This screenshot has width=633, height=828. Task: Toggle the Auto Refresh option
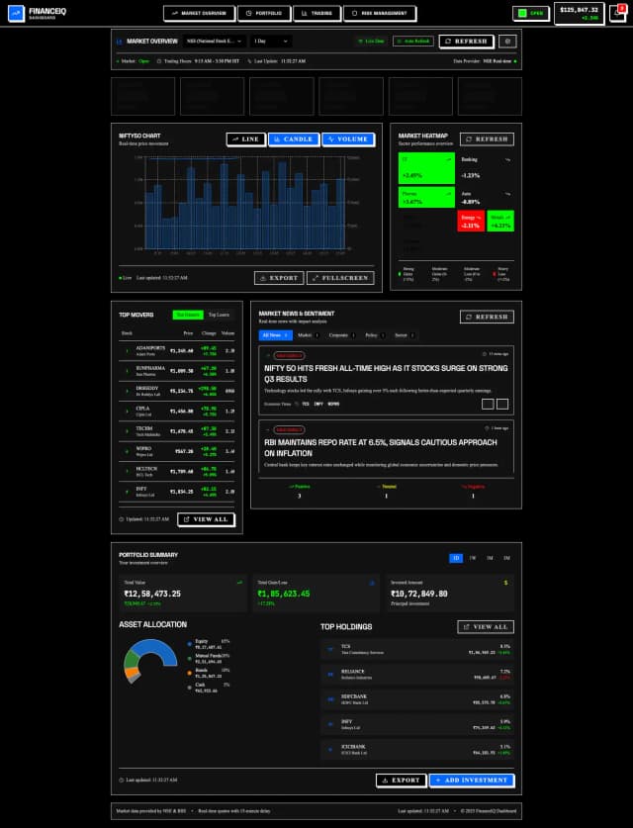tap(410, 42)
